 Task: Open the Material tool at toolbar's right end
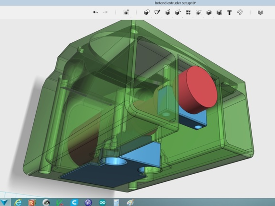pyautogui.click(x=261, y=12)
